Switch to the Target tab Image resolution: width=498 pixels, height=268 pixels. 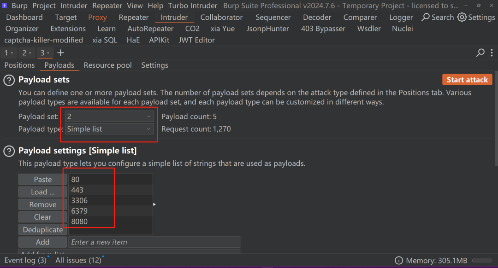coord(66,17)
